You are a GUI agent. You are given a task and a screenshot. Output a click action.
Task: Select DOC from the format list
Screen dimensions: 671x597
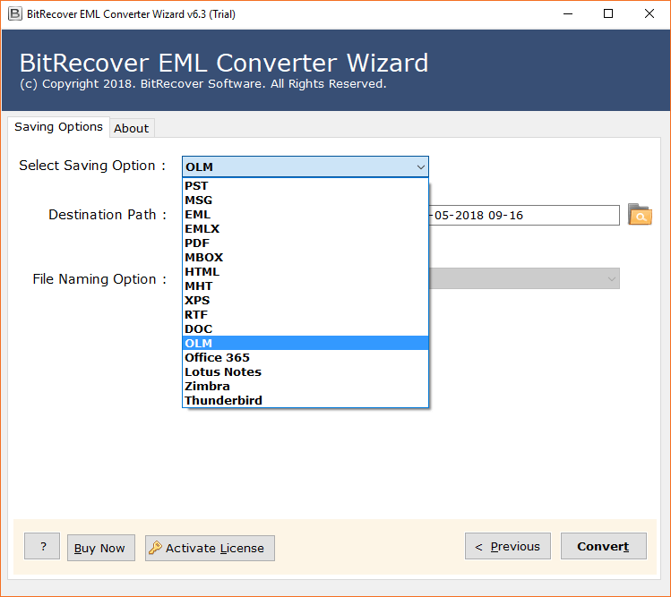(x=305, y=329)
